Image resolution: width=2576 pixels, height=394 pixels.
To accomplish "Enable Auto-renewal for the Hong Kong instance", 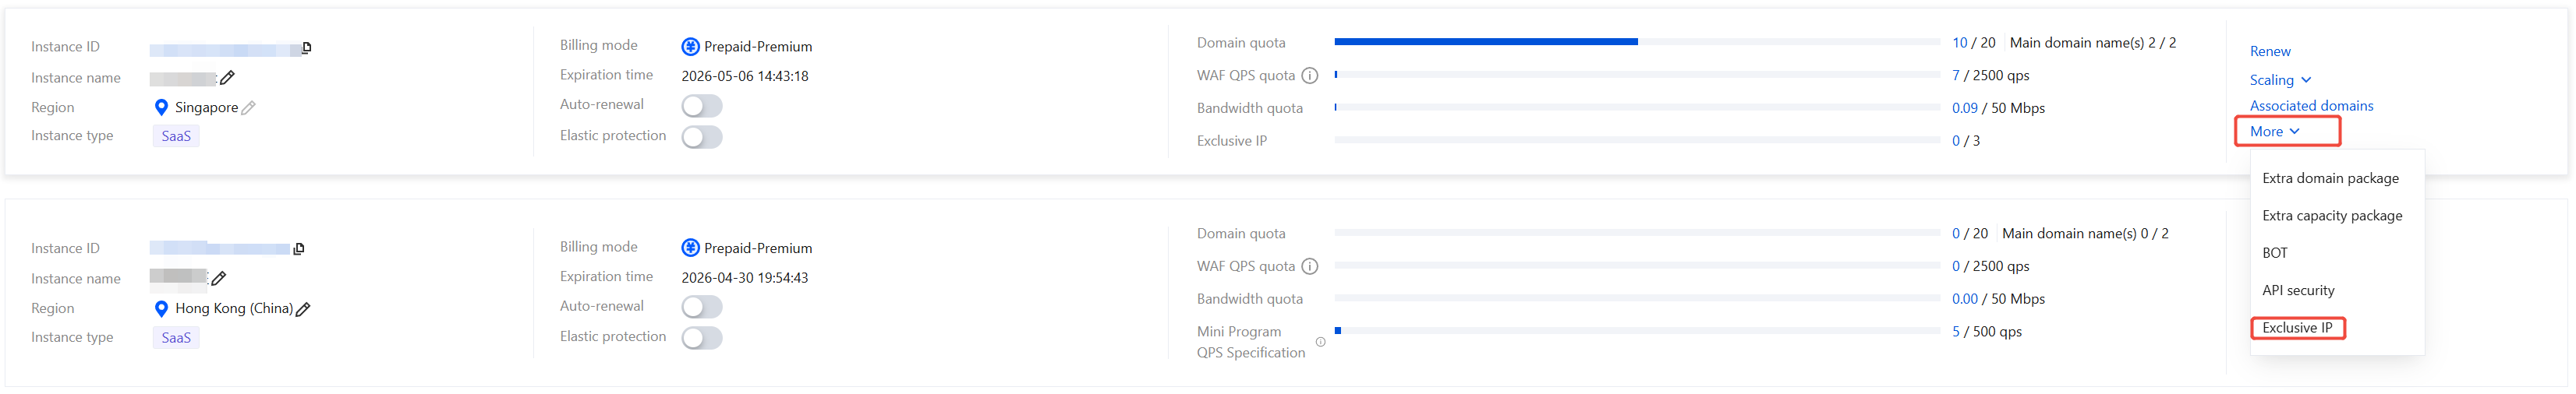I will pyautogui.click(x=701, y=308).
